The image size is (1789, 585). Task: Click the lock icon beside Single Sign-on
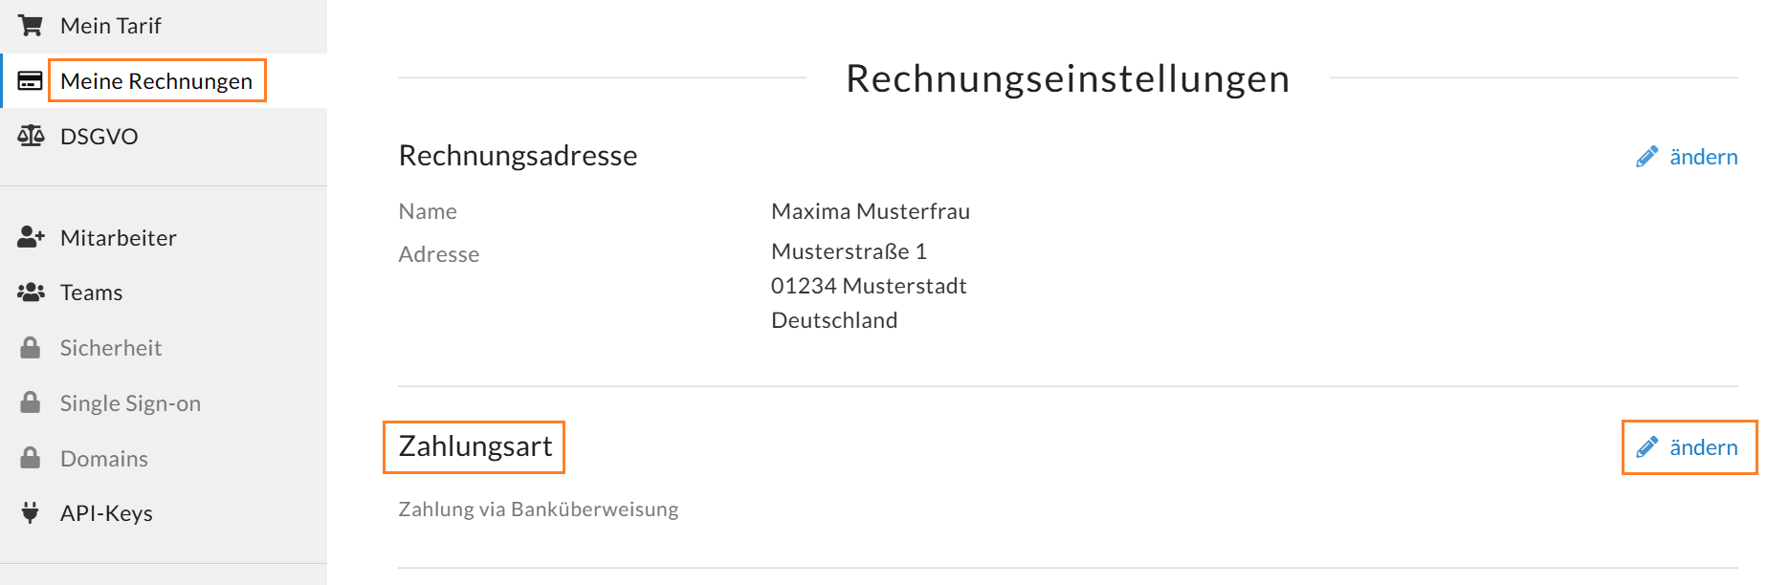[31, 402]
